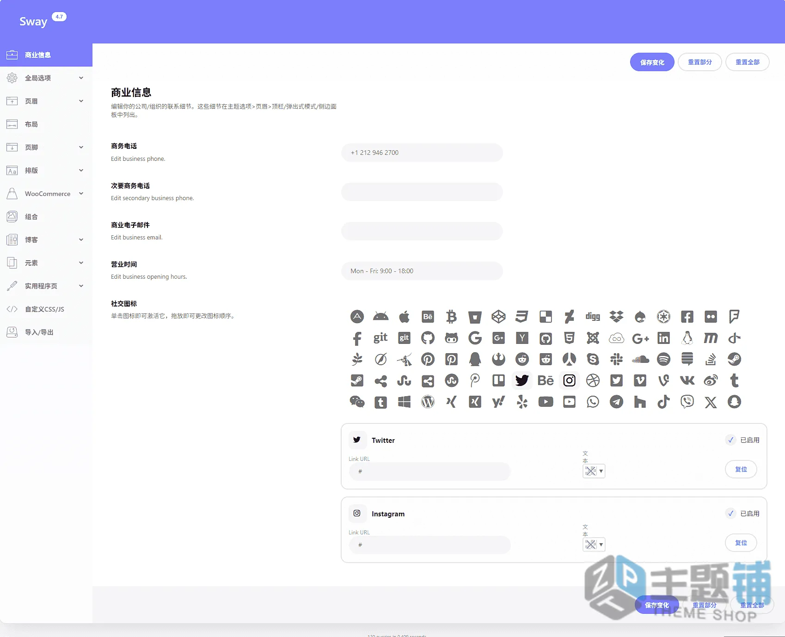
Task: Activate the Bitcoin social icon
Action: click(451, 317)
